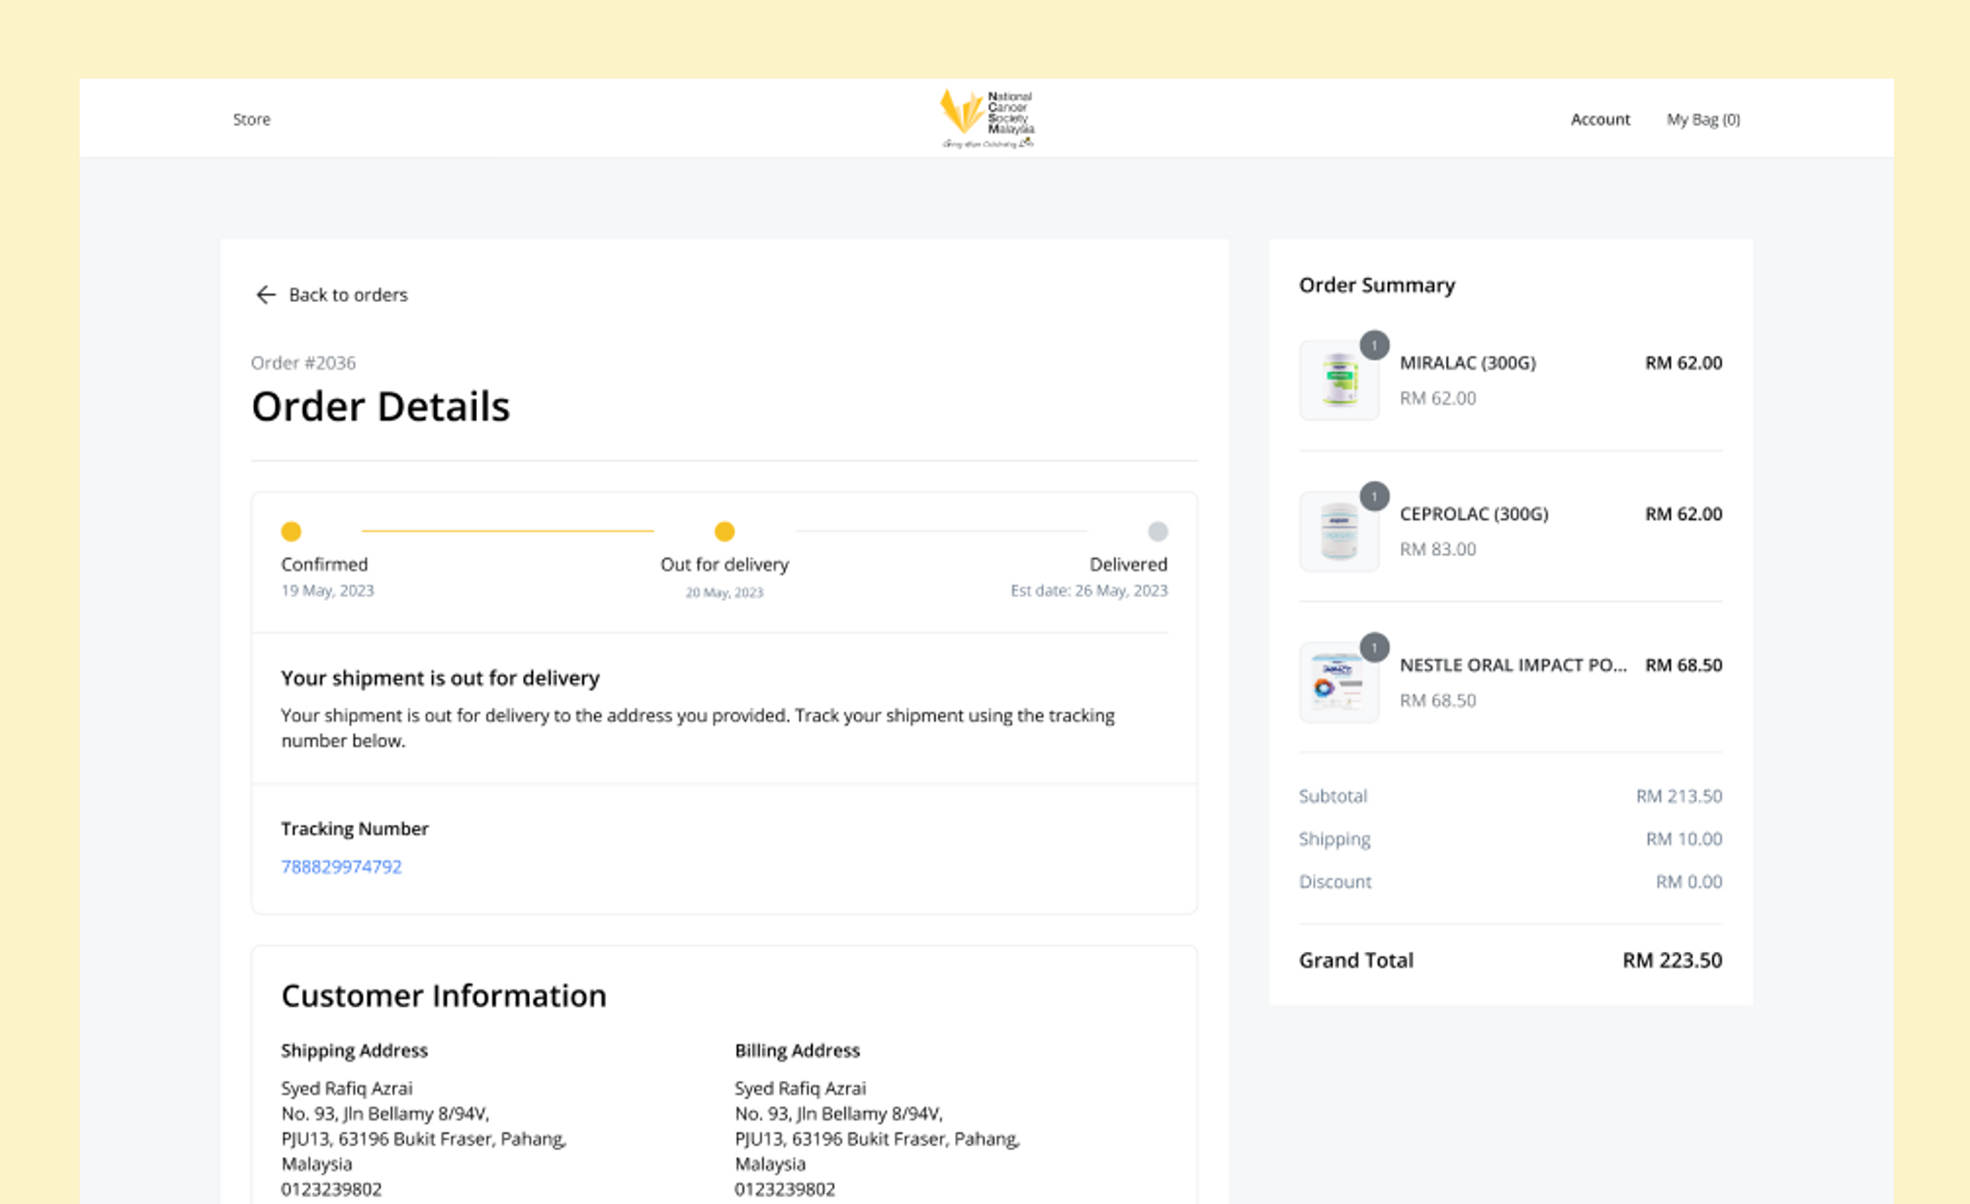Click the Ceprolac product thumbnail
This screenshot has width=1970, height=1204.
[1338, 532]
